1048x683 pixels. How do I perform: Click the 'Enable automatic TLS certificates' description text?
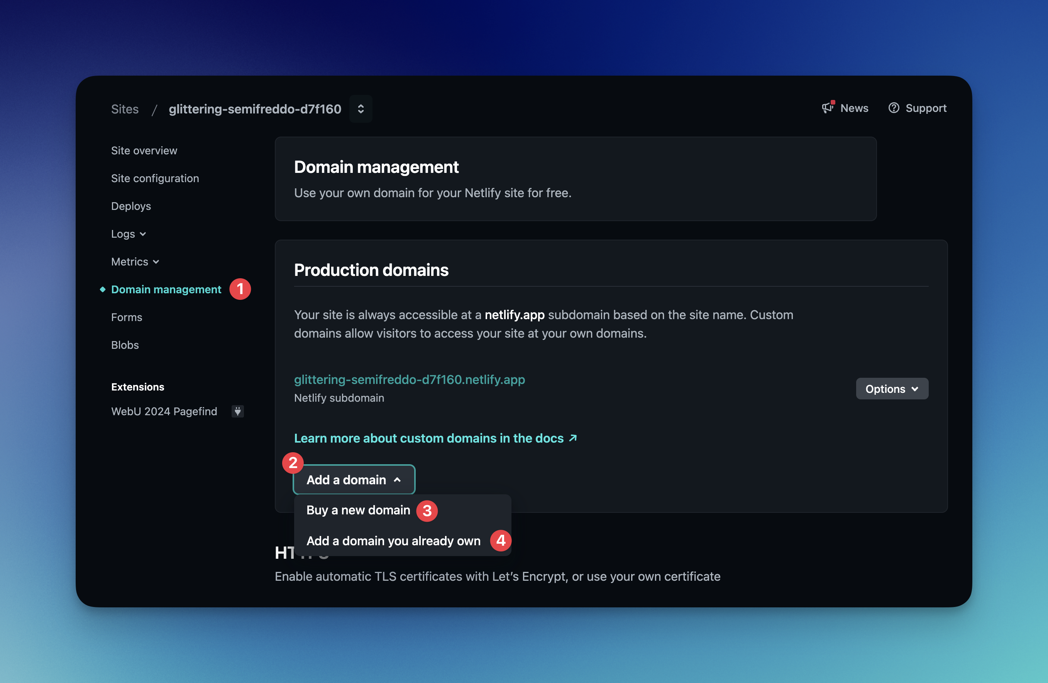498,576
